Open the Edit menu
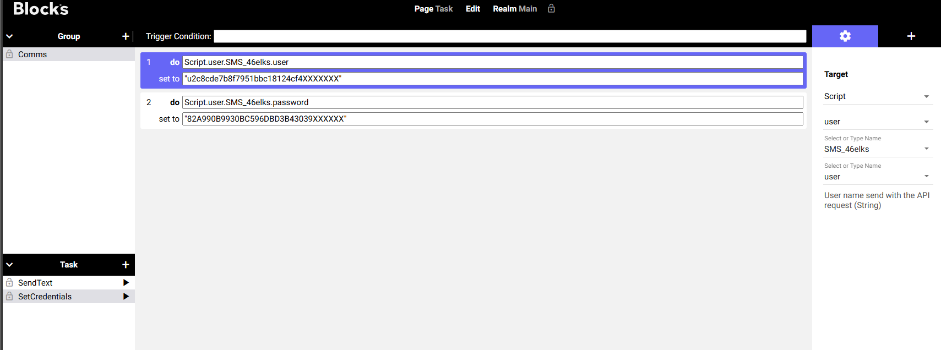 [x=472, y=9]
